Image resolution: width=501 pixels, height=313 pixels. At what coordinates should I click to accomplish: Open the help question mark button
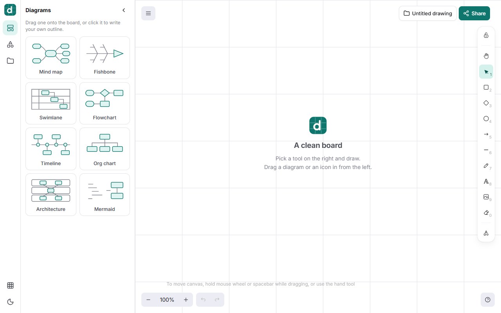pyautogui.click(x=488, y=300)
